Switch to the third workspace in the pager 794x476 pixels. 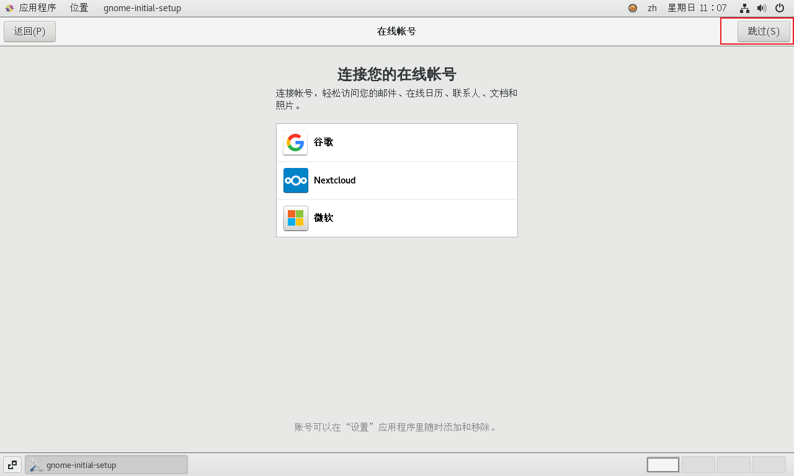click(734, 465)
